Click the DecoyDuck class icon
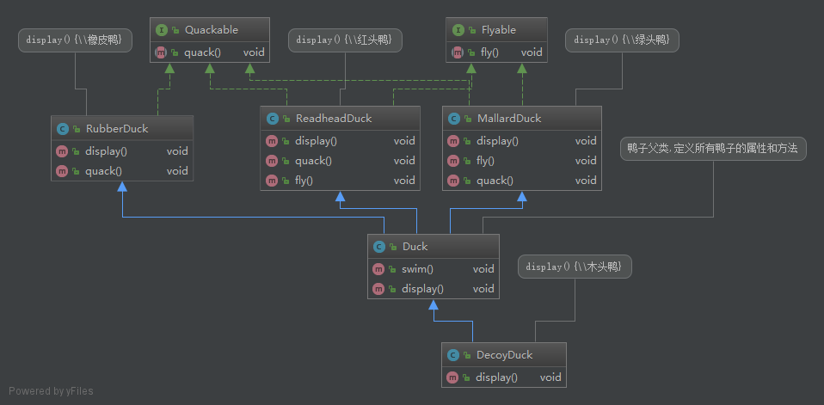This screenshot has width=824, height=405. [x=453, y=355]
